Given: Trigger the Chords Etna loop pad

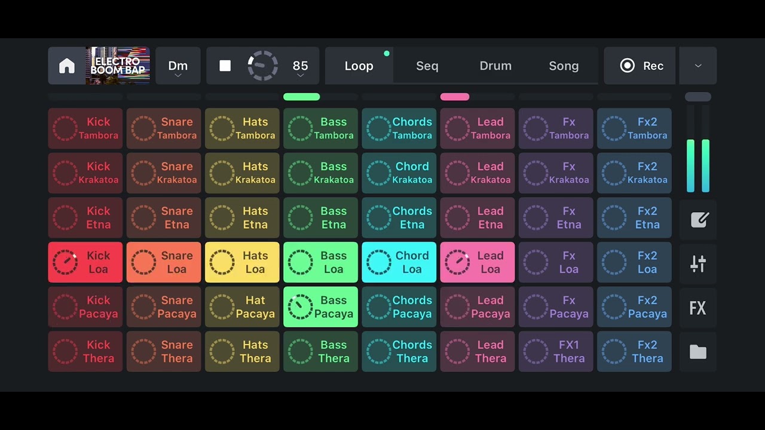Looking at the screenshot, I should tap(399, 217).
